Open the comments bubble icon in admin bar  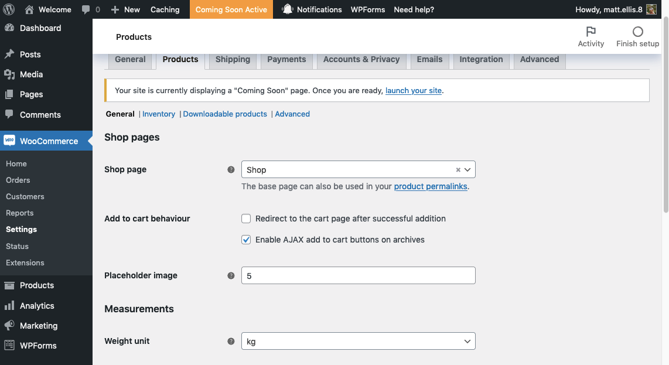tap(86, 9)
